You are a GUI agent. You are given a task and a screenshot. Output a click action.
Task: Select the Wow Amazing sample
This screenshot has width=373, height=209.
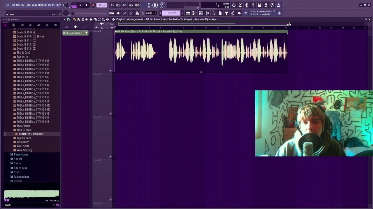[24, 150]
